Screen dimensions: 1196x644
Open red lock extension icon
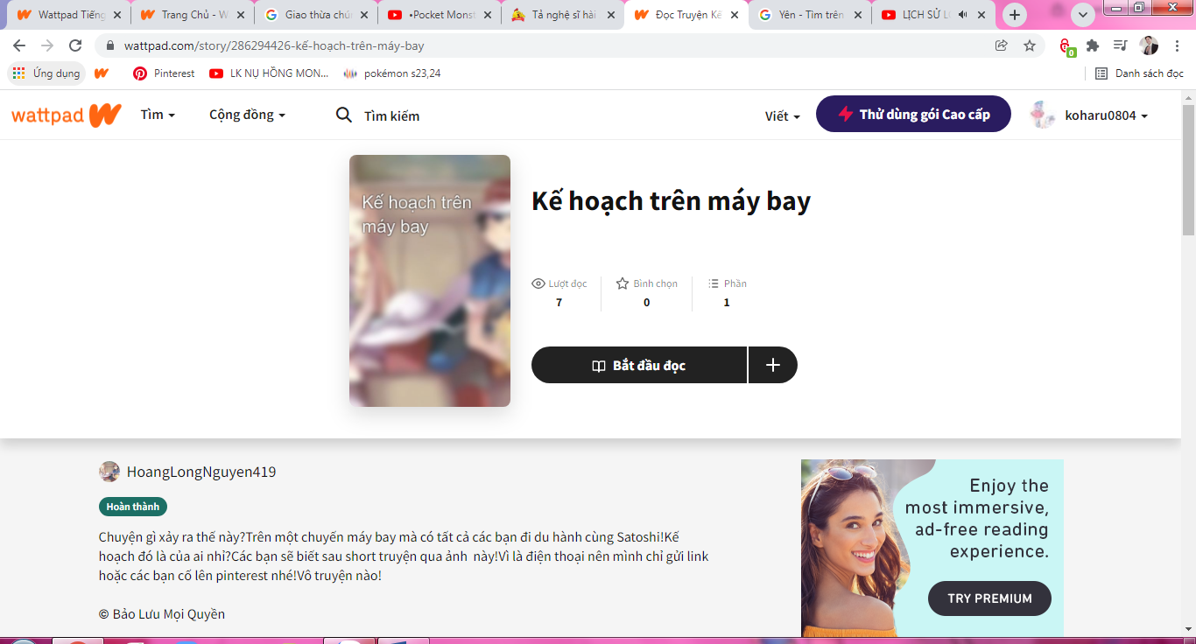[1066, 46]
